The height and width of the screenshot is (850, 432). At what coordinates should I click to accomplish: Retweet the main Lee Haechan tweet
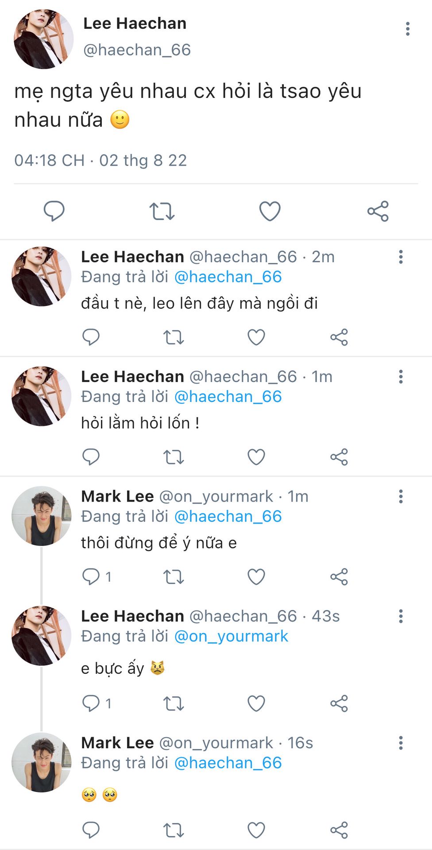162,211
